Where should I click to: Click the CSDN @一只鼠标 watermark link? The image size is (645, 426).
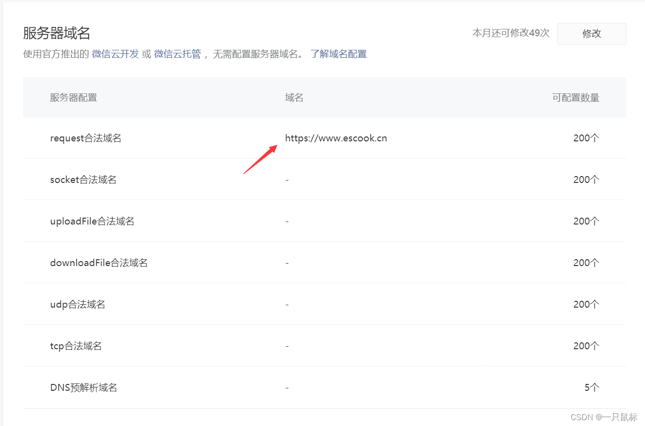604,417
